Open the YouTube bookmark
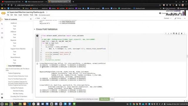The height and width of the screenshot is (106, 188). [x=61, y=9]
